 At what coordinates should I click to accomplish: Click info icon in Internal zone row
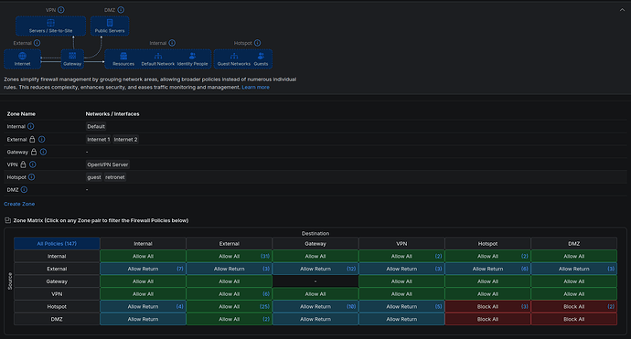point(30,126)
